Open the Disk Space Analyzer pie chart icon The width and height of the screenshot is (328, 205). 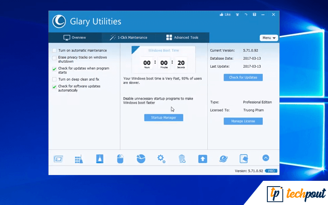pos(141,159)
